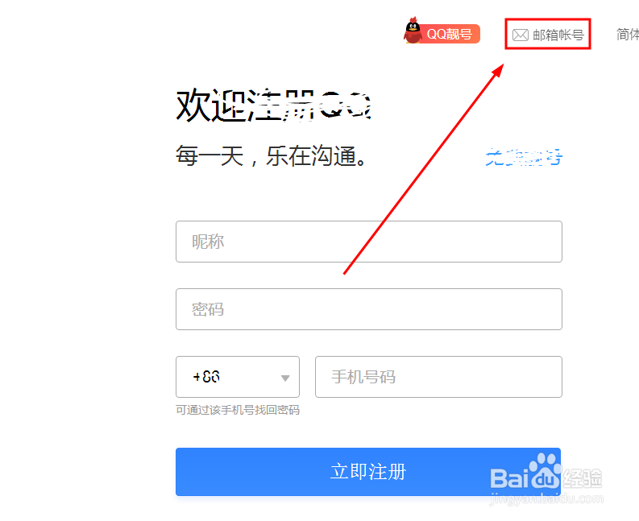Click the 每一天，乐在沟通 slogan text
The height and width of the screenshot is (521, 639).
272,156
